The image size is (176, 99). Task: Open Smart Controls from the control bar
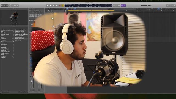point(13,5)
